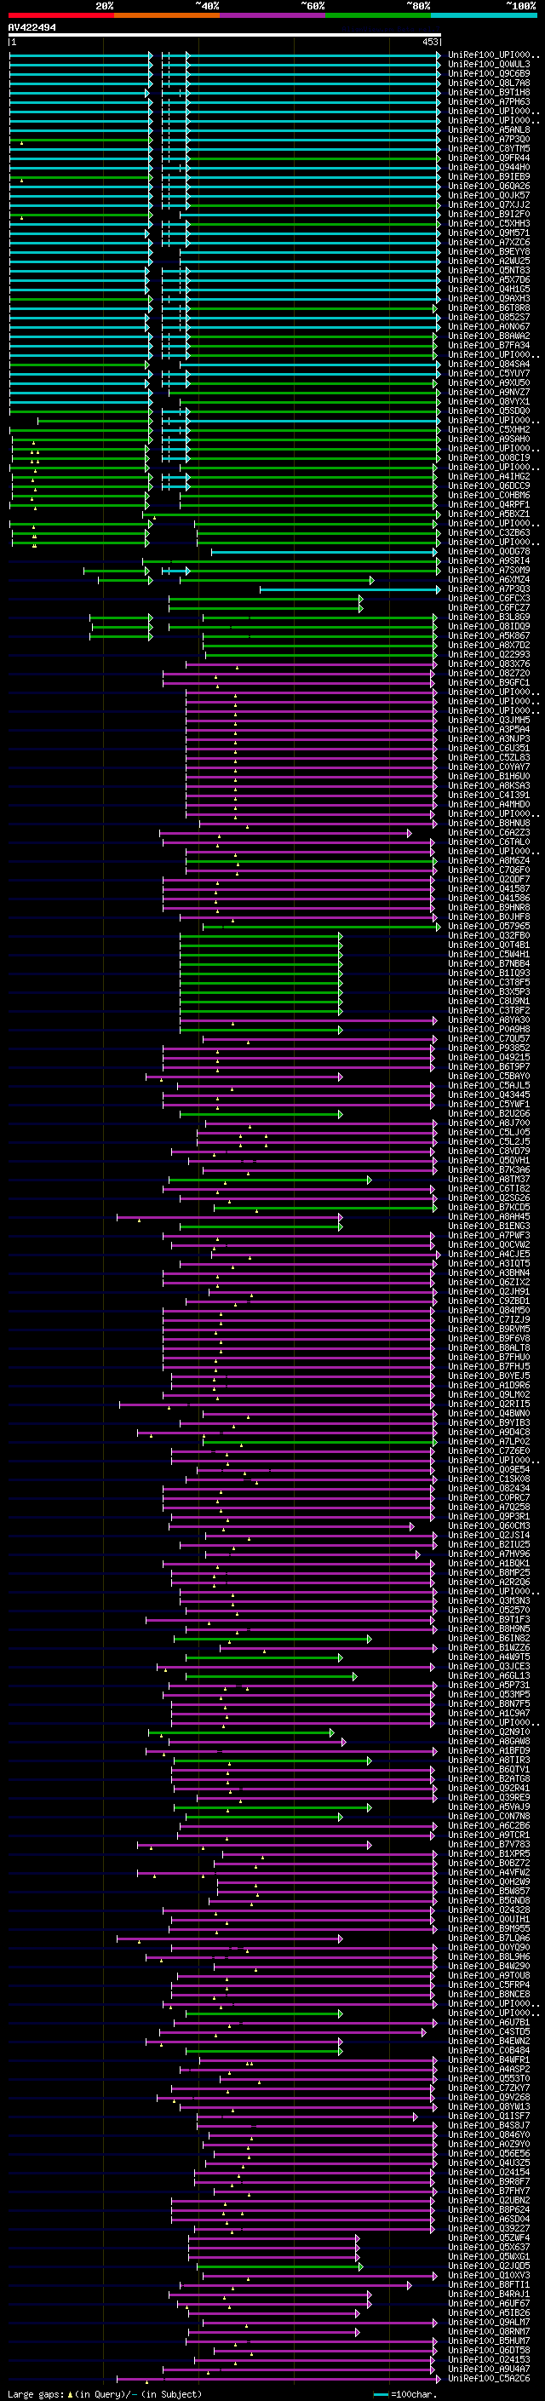Screen dimensions: 545x2401
Task: Open hit UniRef100_Q9M571
Action: 489,233
